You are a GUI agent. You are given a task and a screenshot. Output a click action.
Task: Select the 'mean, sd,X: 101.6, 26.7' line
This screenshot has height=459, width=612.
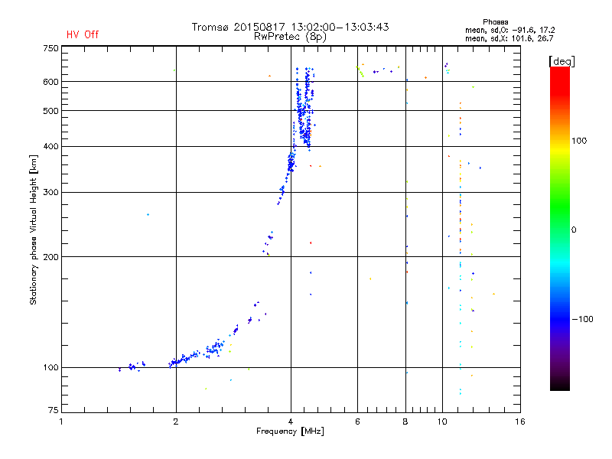pos(509,38)
